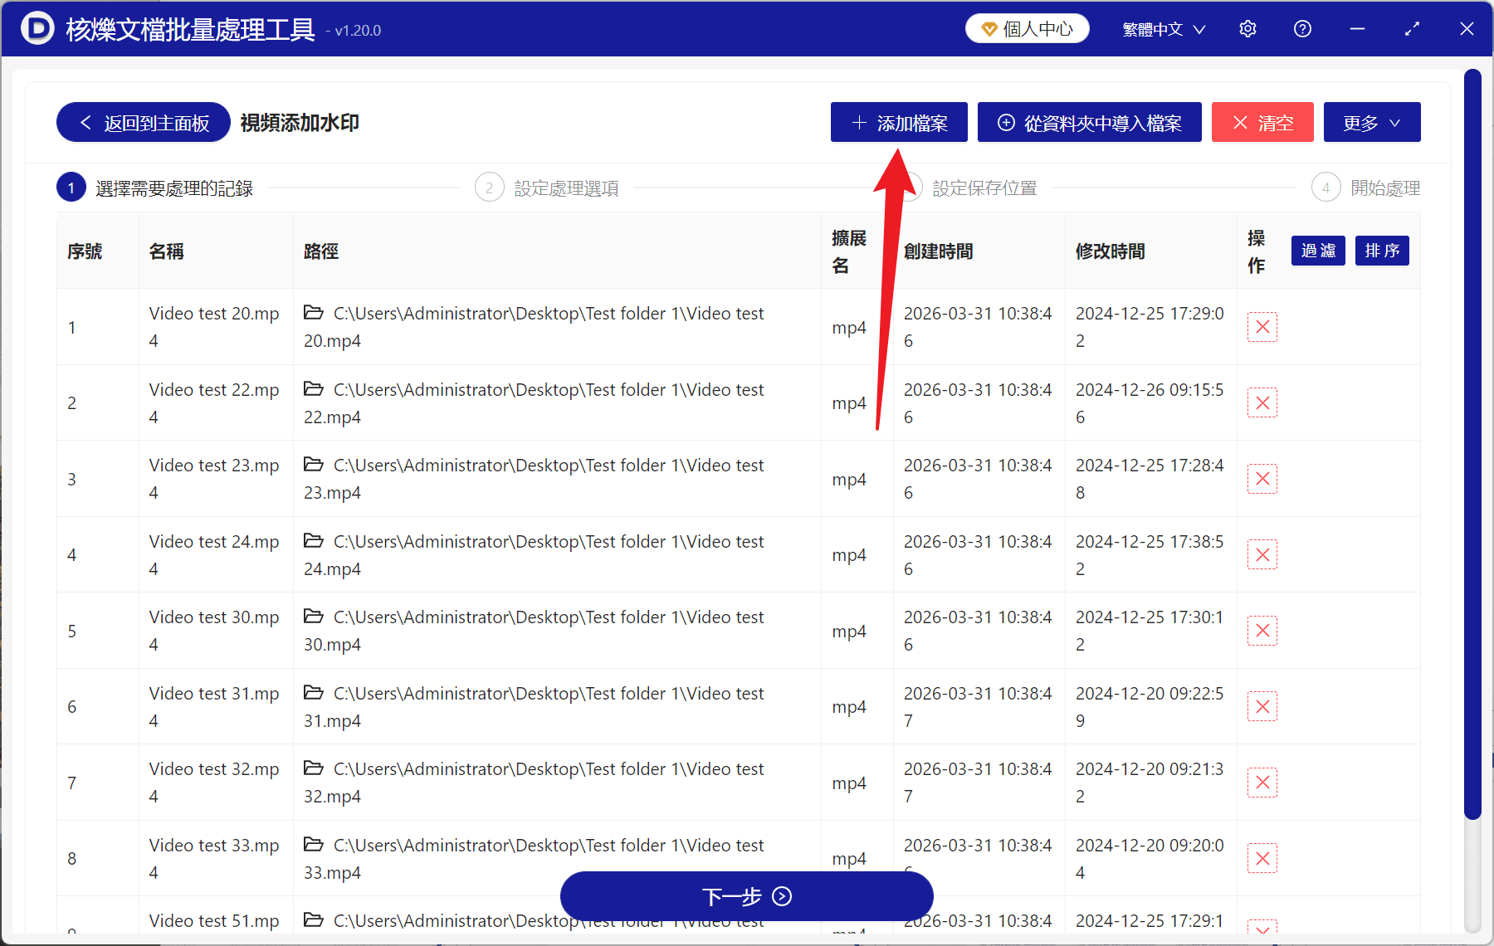
Task: Click the circular D app logo
Action: click(37, 28)
